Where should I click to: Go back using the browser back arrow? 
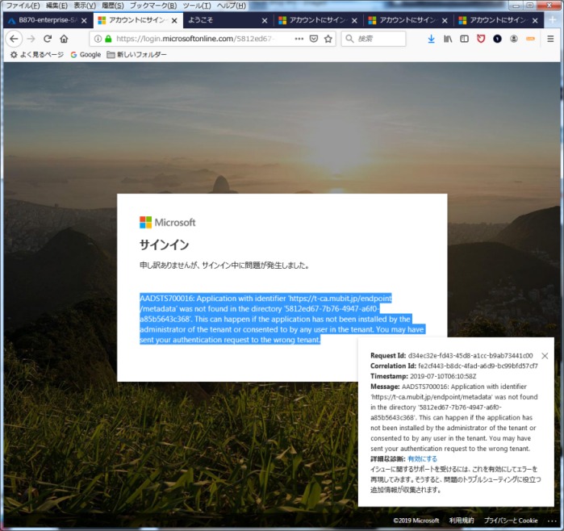(14, 39)
